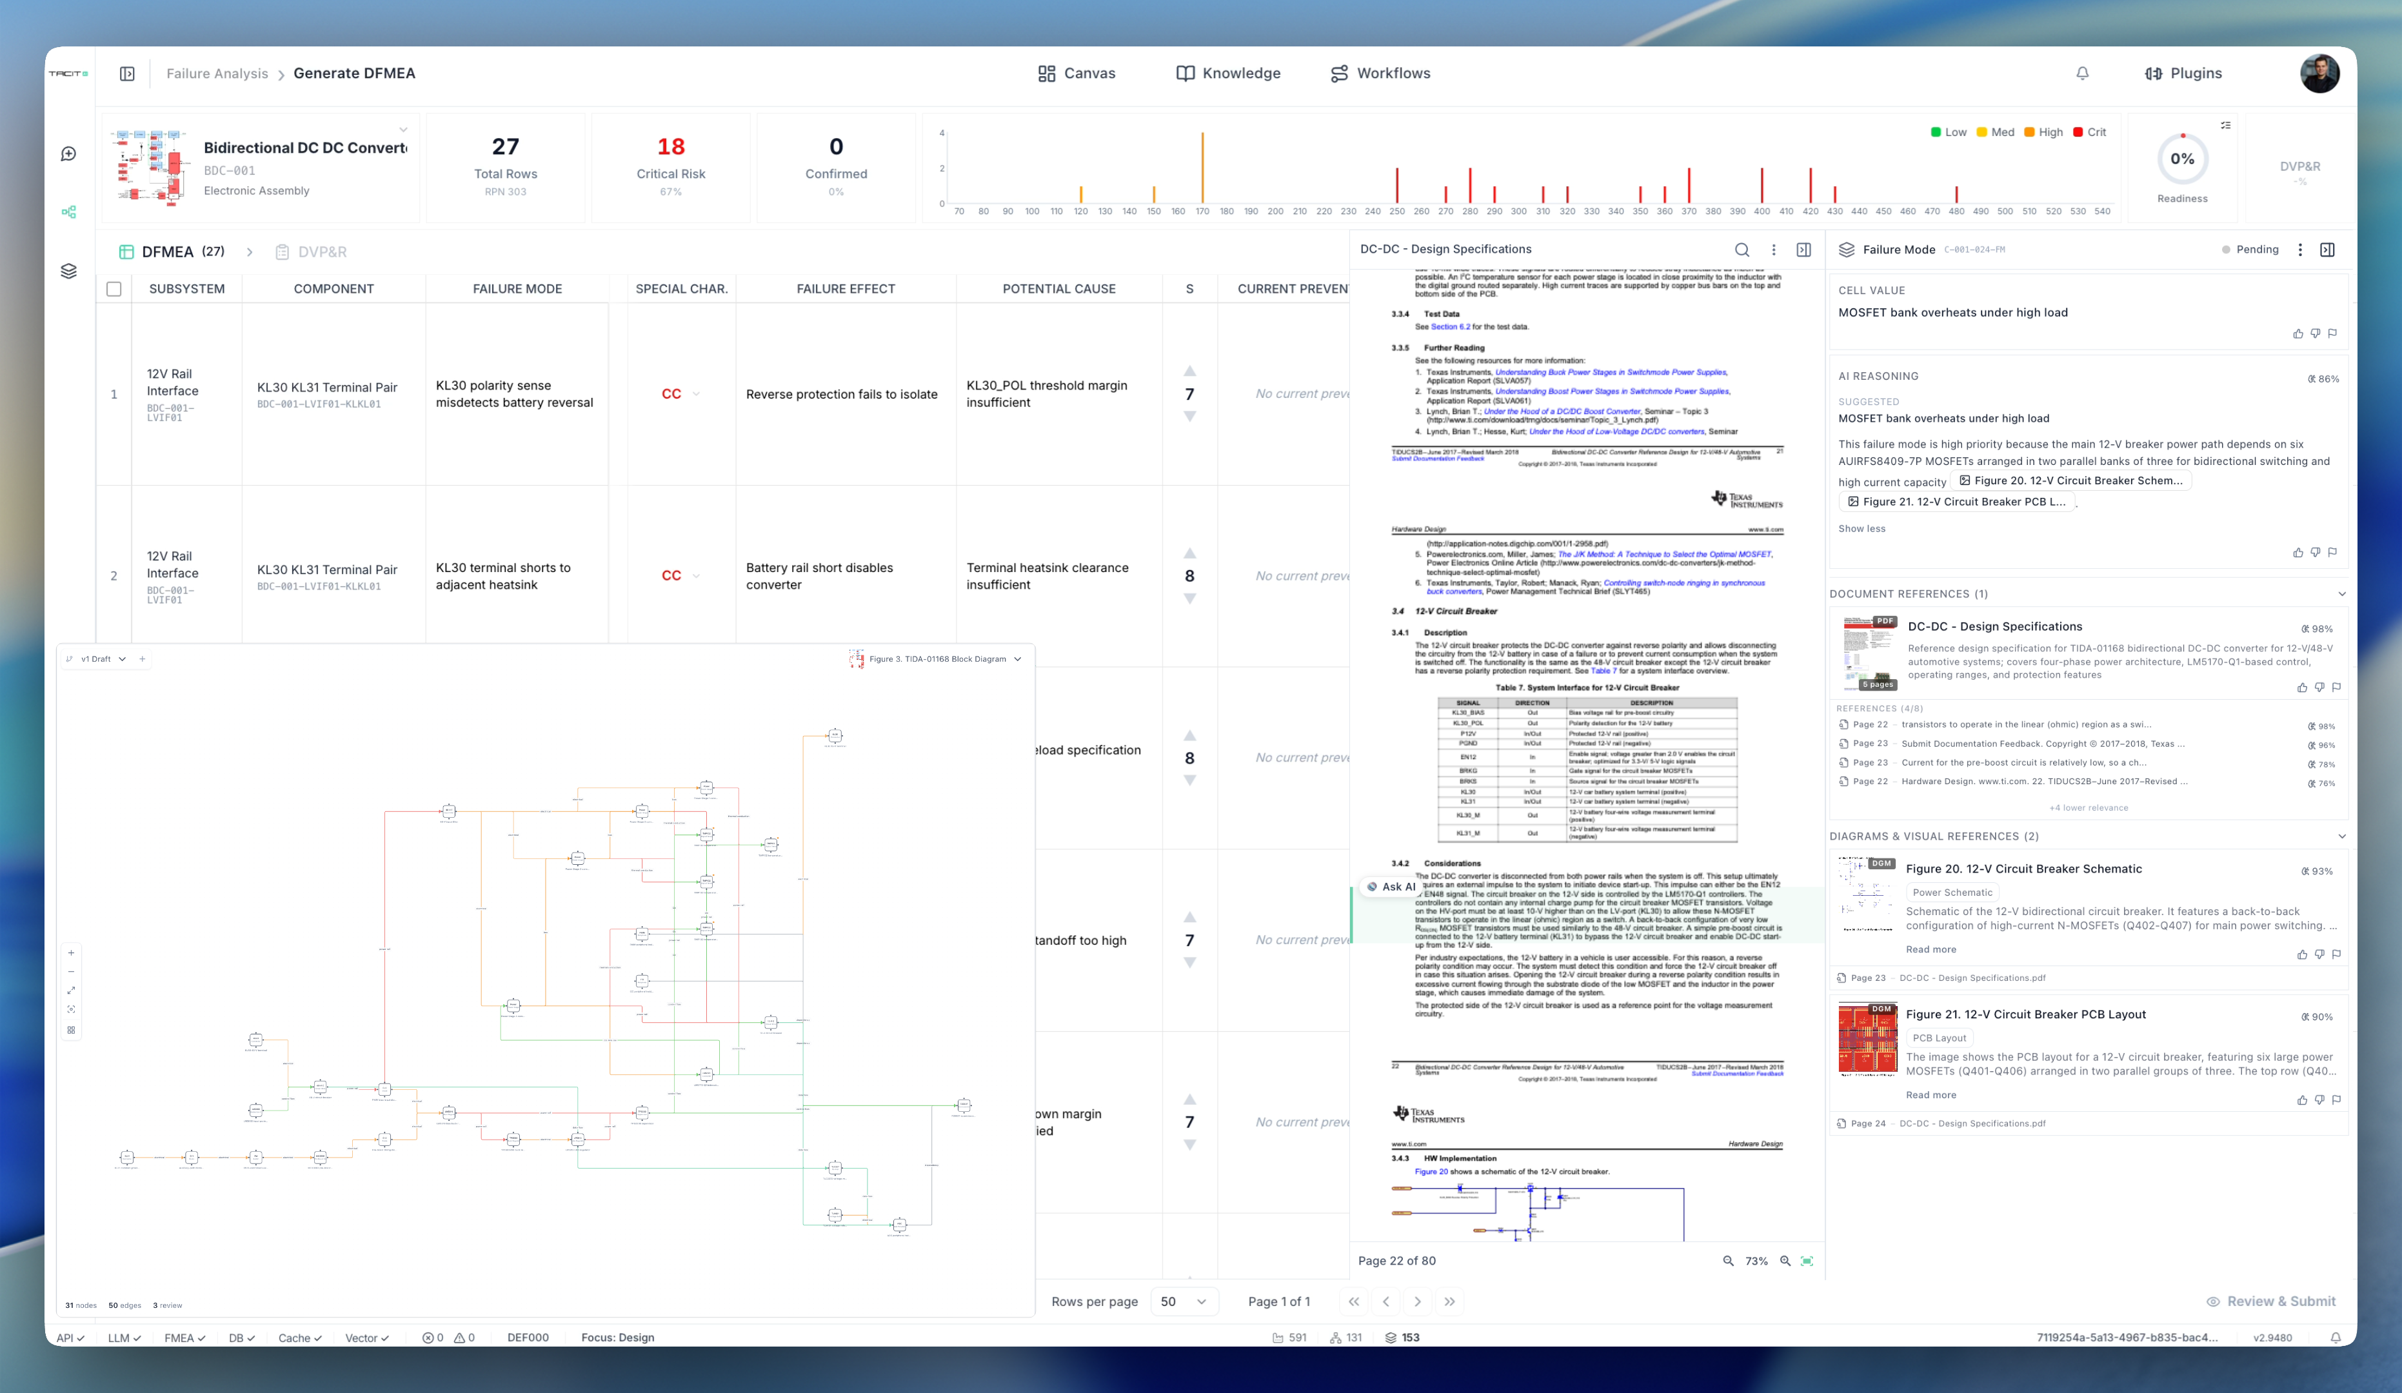Switch to the DVP&R tab

311,252
